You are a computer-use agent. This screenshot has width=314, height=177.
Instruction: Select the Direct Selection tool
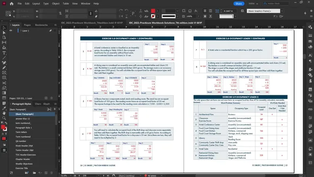pos(4,32)
